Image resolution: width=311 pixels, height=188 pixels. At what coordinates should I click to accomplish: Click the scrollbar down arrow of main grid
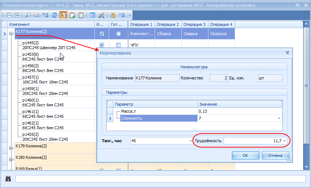[306, 167]
